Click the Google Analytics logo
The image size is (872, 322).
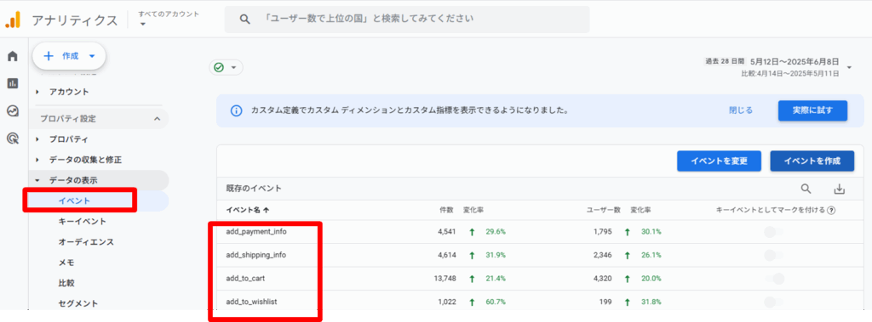tap(12, 20)
